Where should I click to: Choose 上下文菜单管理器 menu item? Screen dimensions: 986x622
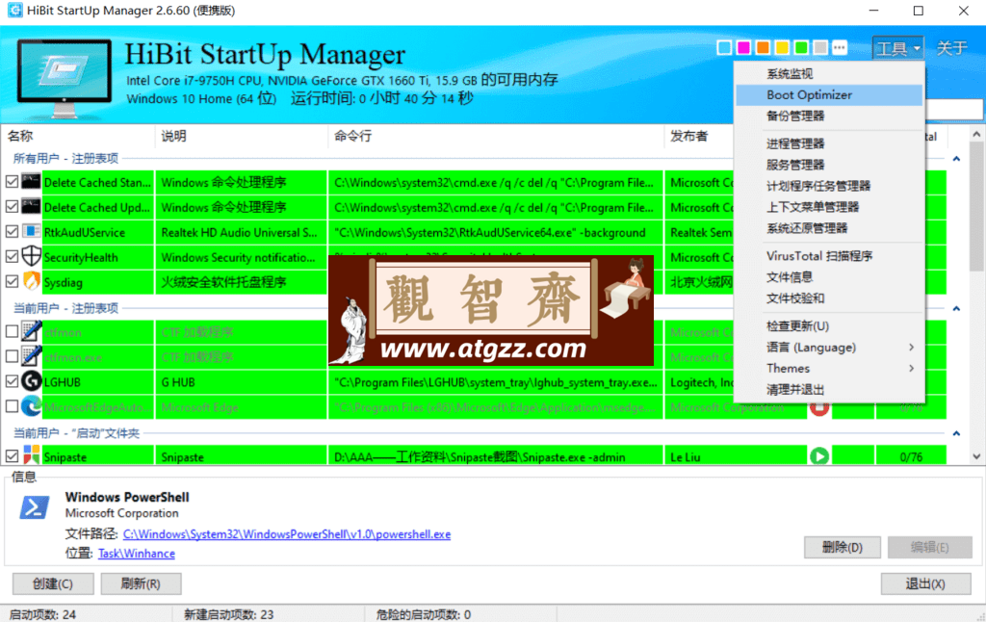point(829,207)
